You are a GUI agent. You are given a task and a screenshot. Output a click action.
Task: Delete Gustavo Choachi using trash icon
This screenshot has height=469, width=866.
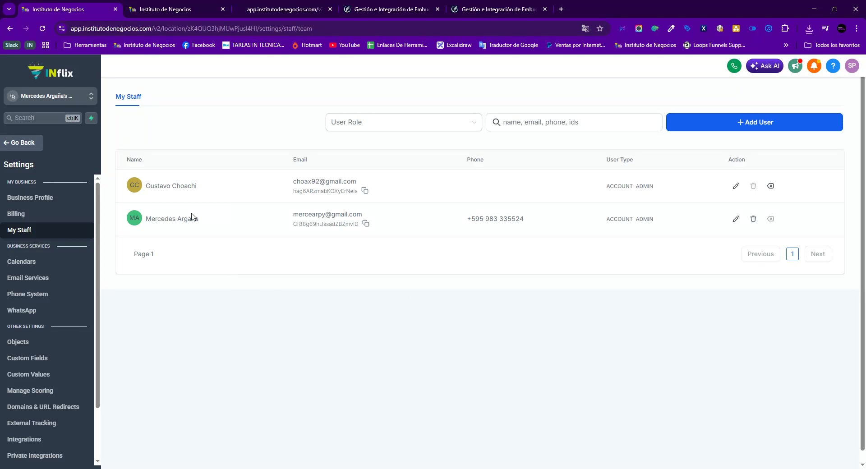753,186
